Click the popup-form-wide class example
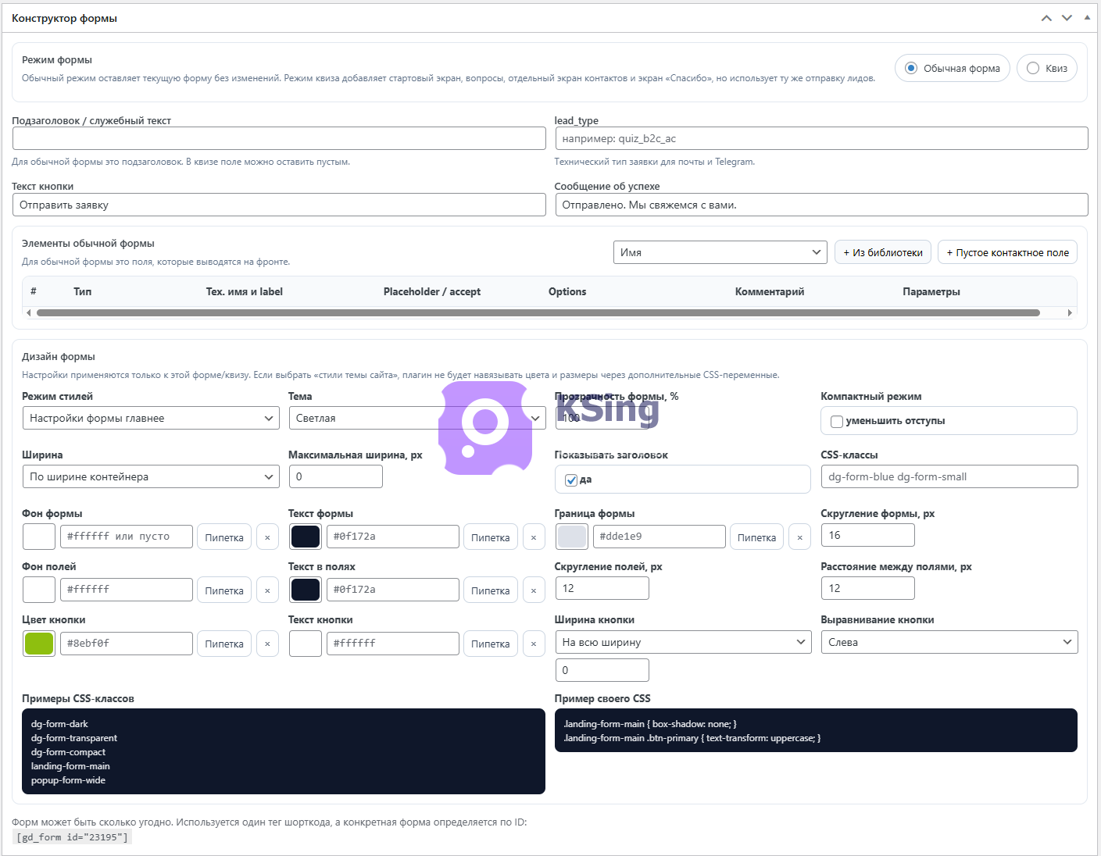Viewport: 1101px width, 856px height. pyautogui.click(x=68, y=780)
